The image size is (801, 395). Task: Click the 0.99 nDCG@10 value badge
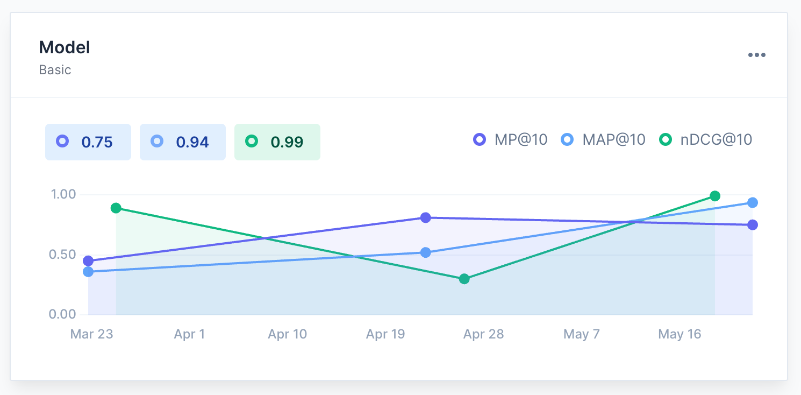pyautogui.click(x=277, y=142)
